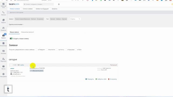Switch to the Захваты tab
This screenshot has width=173, height=97.
point(55,9)
